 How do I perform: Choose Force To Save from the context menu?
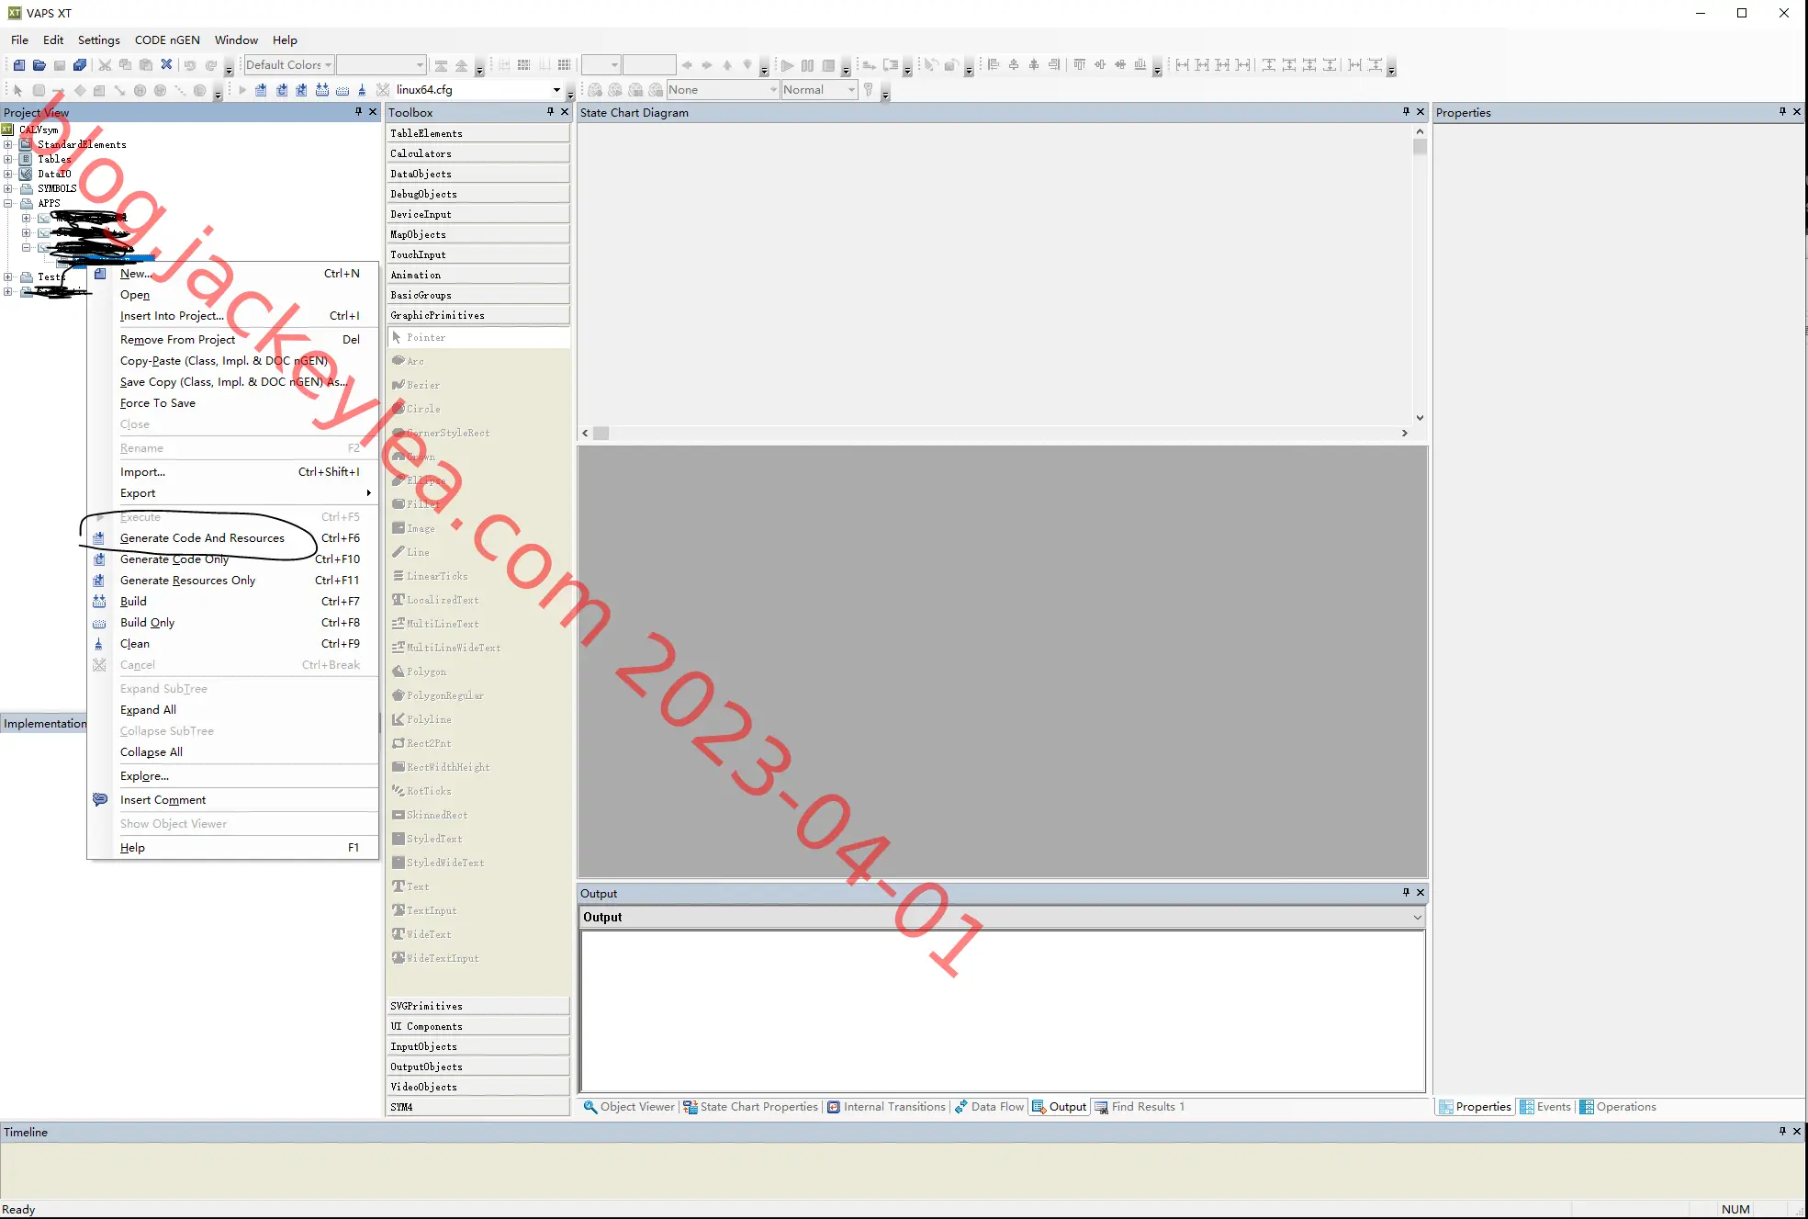232,403
